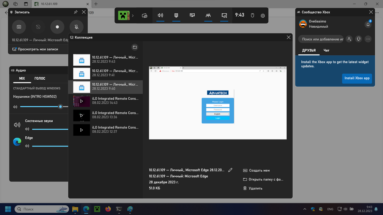Switch to the Чат tab
This screenshot has height=215, width=383.
(326, 50)
